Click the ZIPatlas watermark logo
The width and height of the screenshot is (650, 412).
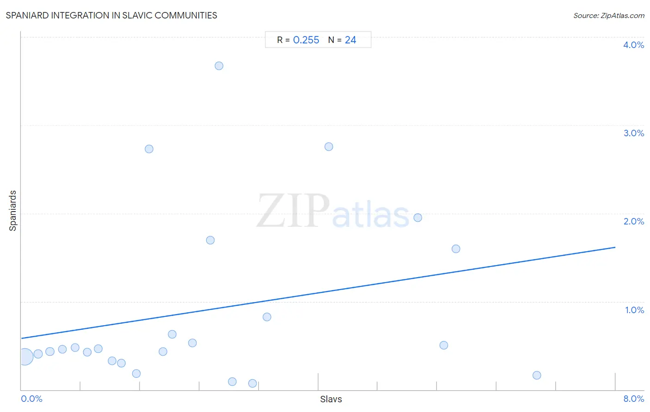[333, 212]
